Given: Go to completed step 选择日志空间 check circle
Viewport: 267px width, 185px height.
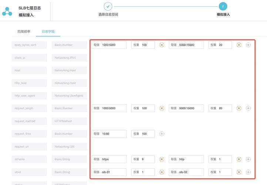Looking at the screenshot, I should [108, 6].
